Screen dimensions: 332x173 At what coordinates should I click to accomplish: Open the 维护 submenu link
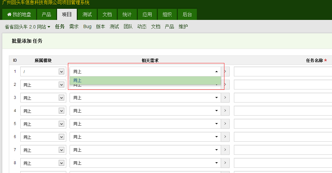pos(183,26)
